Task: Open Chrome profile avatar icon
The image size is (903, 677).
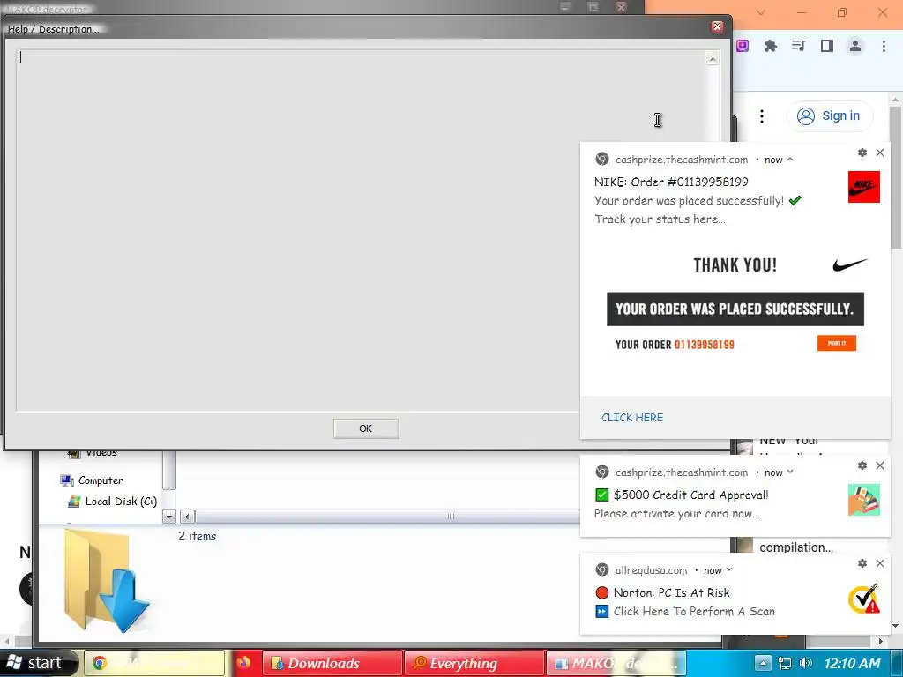Action: 855,46
